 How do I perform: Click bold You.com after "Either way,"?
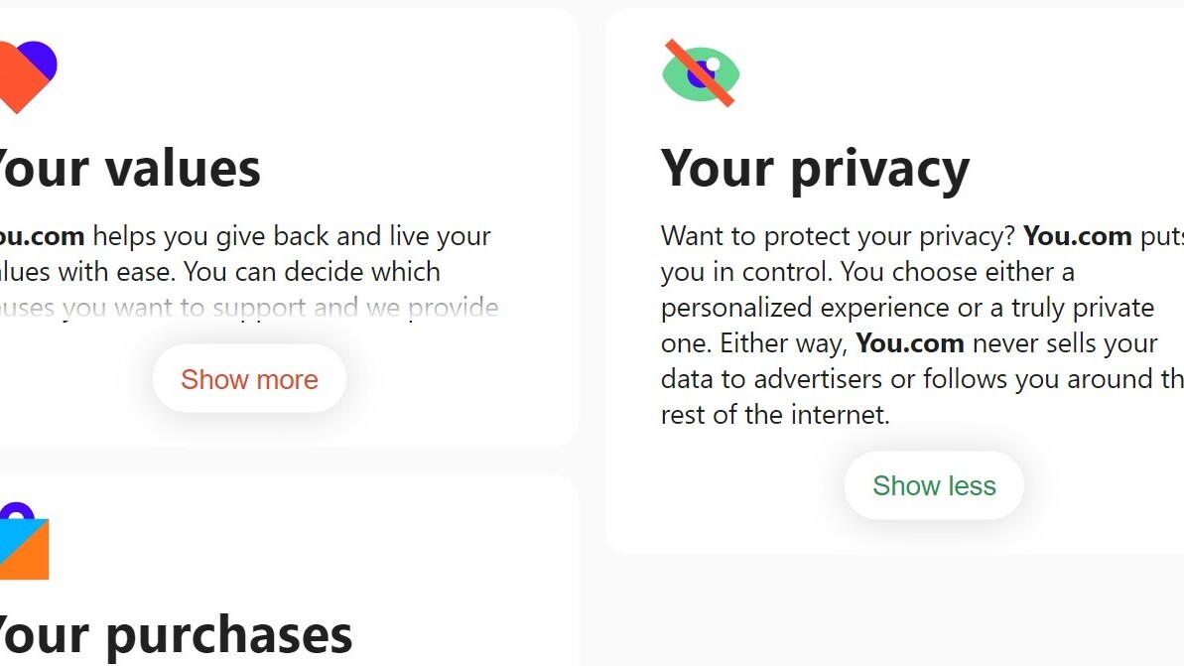(x=909, y=343)
